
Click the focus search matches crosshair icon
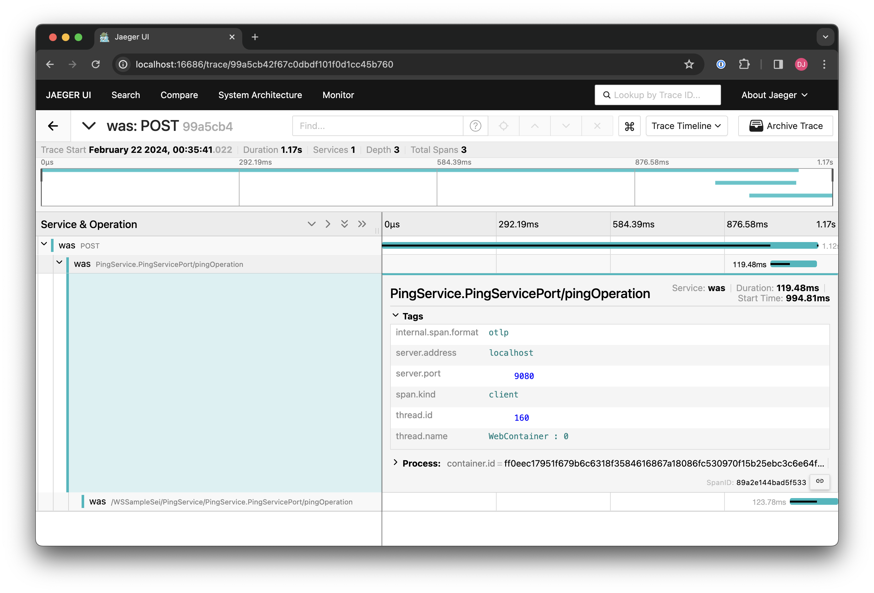coord(503,126)
